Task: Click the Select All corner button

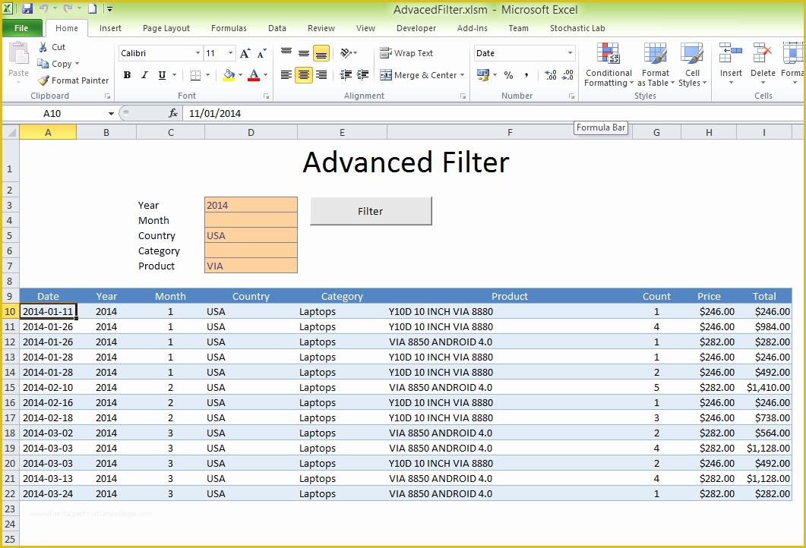Action: tap(11, 133)
